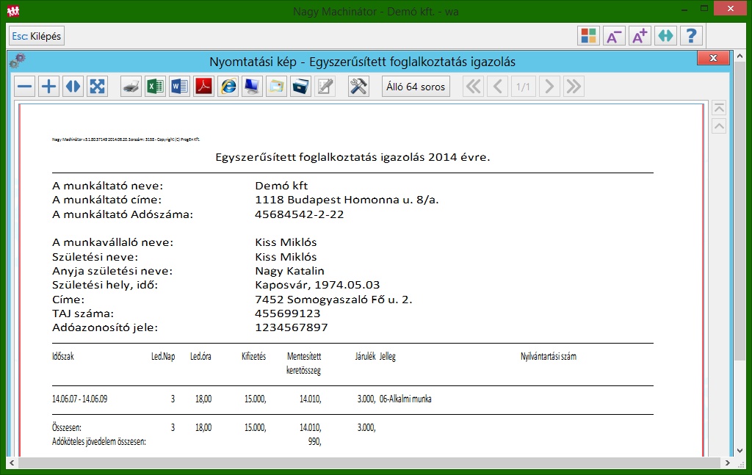Click tax number '45684542-2-22'
This screenshot has width=752, height=475.
pos(300,214)
